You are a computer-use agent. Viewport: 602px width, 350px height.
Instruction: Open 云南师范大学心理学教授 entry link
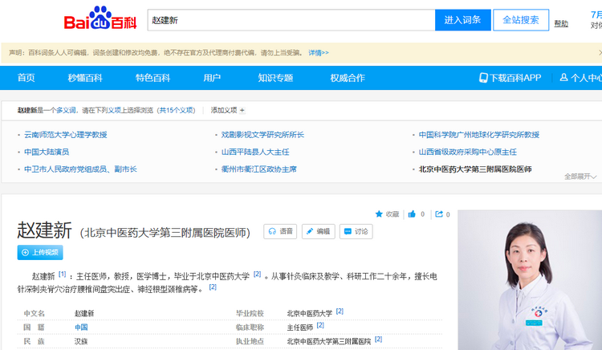click(65, 135)
